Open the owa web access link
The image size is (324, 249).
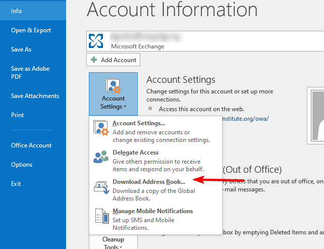pyautogui.click(x=245, y=119)
